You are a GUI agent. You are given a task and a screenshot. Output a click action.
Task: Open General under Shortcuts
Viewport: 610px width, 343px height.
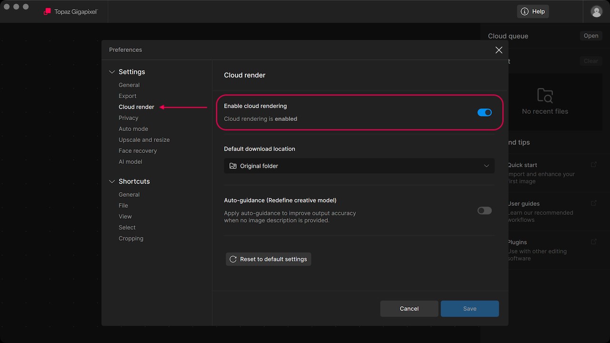129,194
